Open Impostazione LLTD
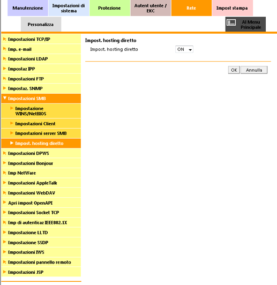 pyautogui.click(x=41, y=232)
